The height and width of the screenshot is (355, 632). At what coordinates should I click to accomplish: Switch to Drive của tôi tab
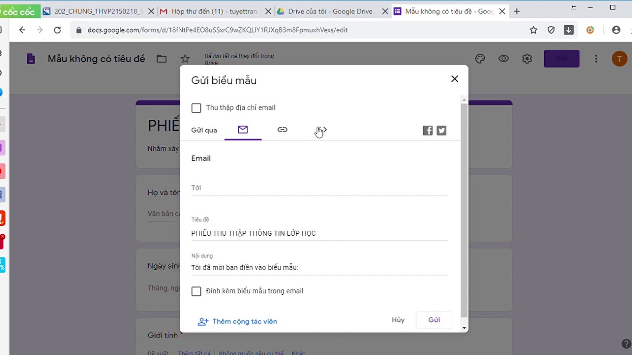tap(332, 11)
